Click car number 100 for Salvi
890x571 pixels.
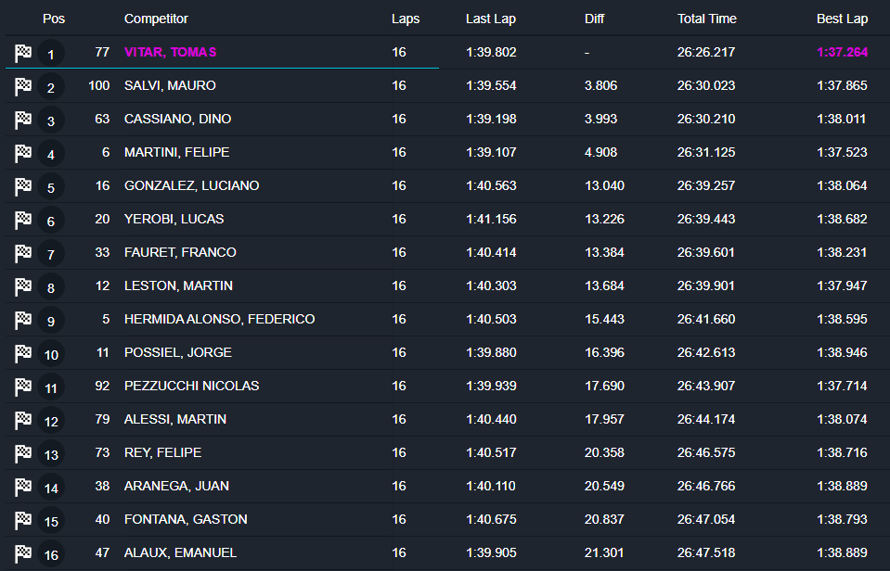click(98, 85)
